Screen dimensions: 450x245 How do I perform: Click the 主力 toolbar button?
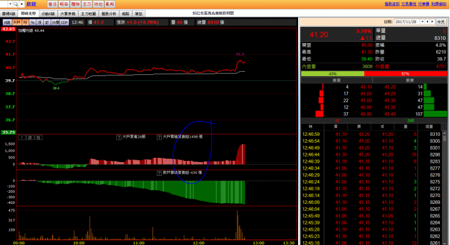coord(87,4)
